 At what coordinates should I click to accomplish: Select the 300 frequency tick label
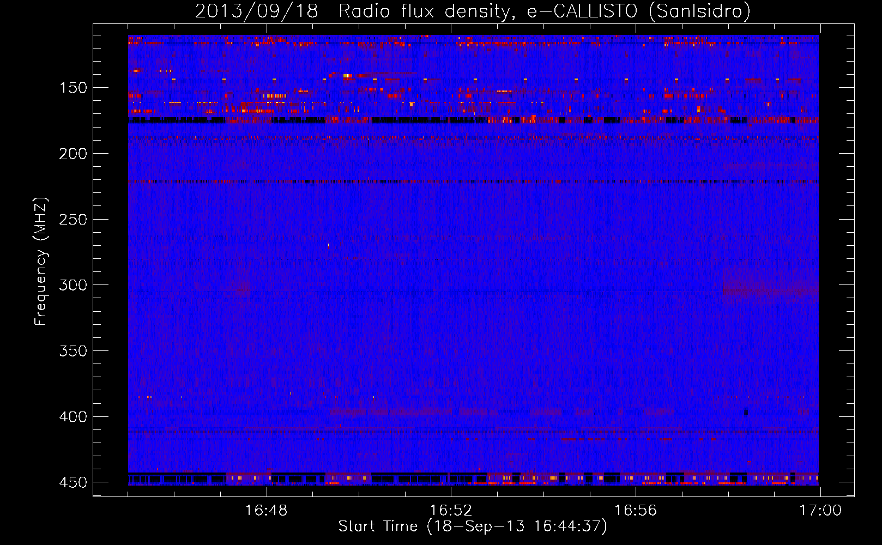(x=73, y=286)
